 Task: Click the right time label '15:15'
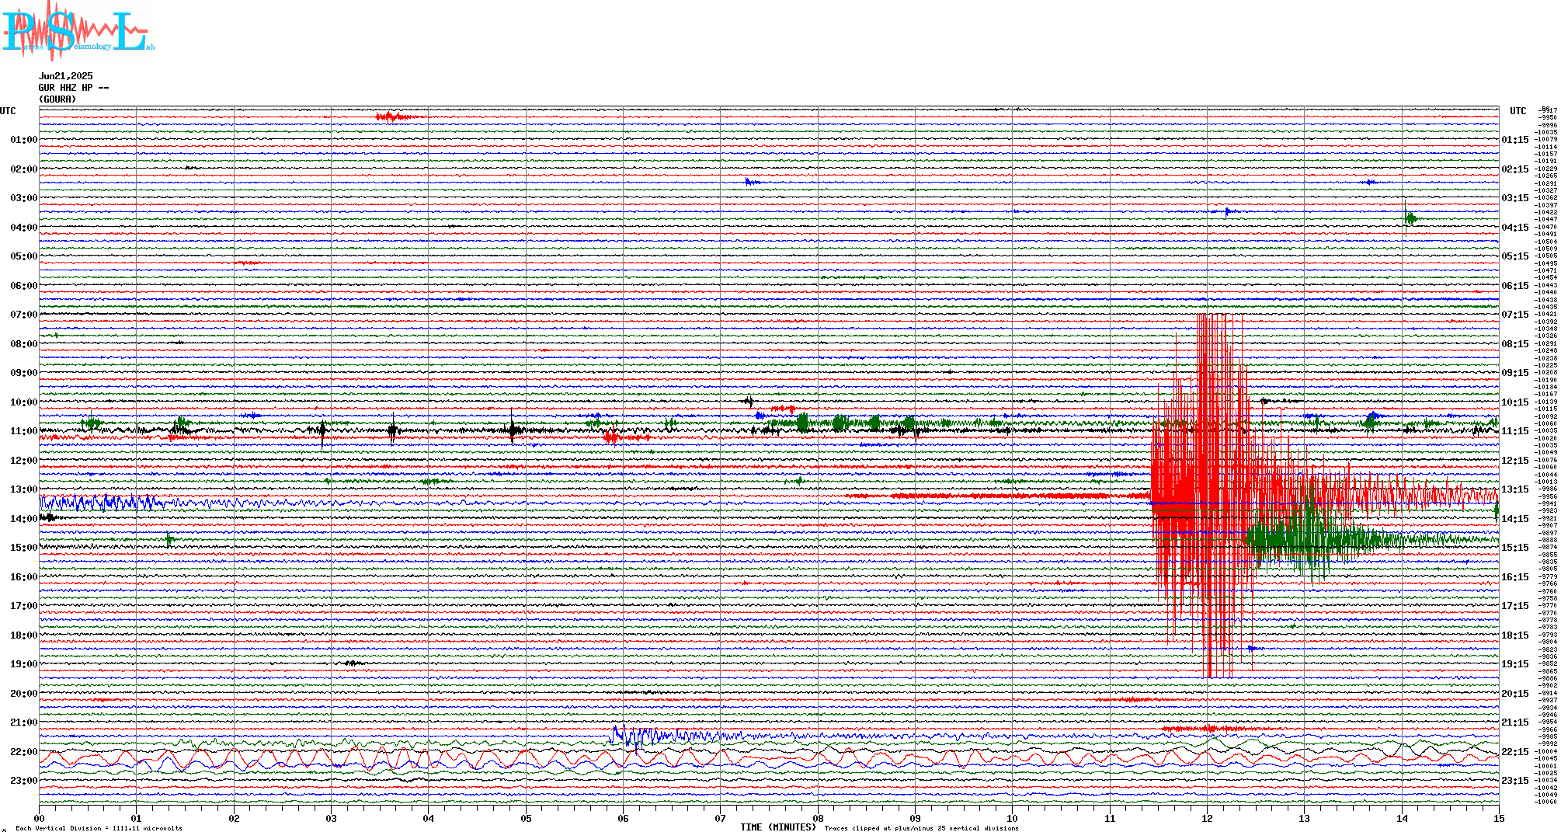(1515, 548)
